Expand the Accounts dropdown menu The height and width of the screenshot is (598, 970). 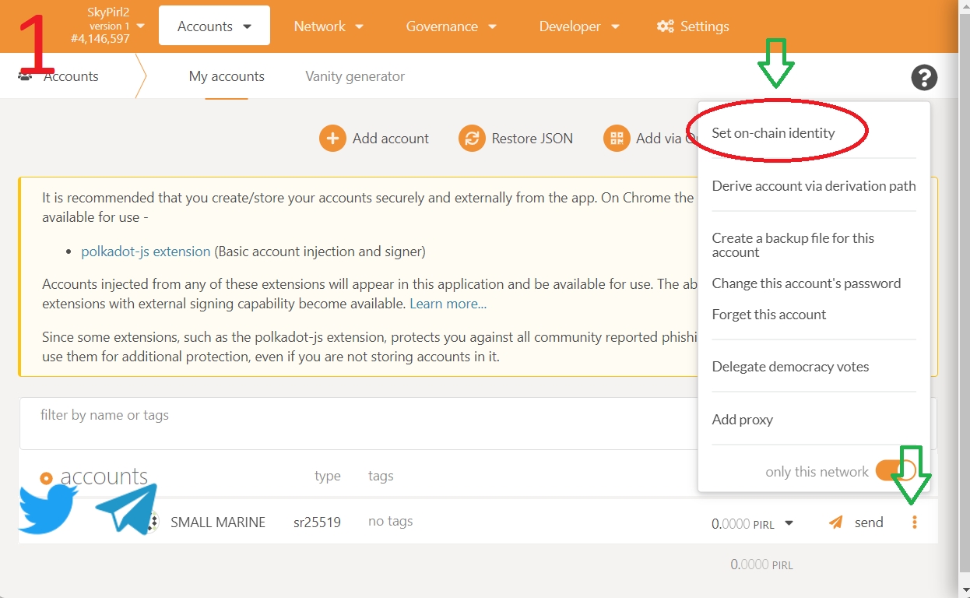214,26
